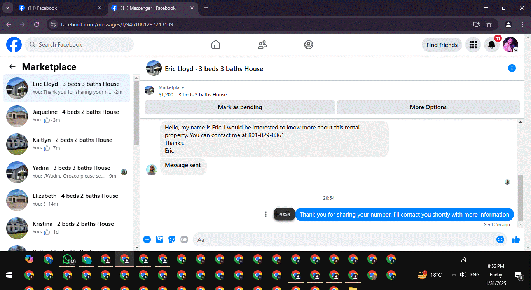Click the Find friends button
This screenshot has height=290, width=531.
coord(442,45)
